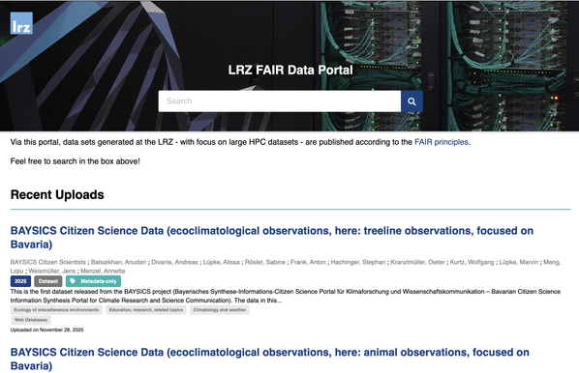
Task: Click the tag icon on Metadata-only badge
Action: [x=73, y=281]
